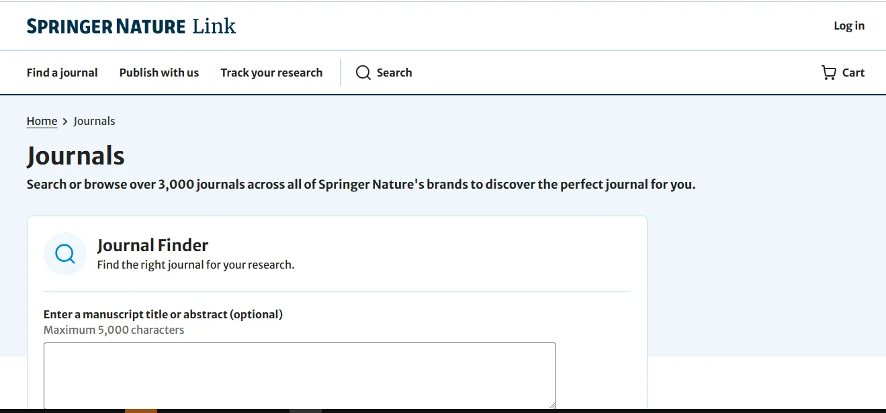The image size is (886, 413).
Task: Click the magnifier icon beside Search
Action: click(x=363, y=73)
